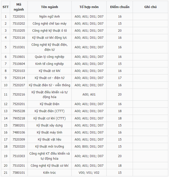Click the "Tên ngành" column header
Viewport: 169px width, 177px height.
coord(49,7)
